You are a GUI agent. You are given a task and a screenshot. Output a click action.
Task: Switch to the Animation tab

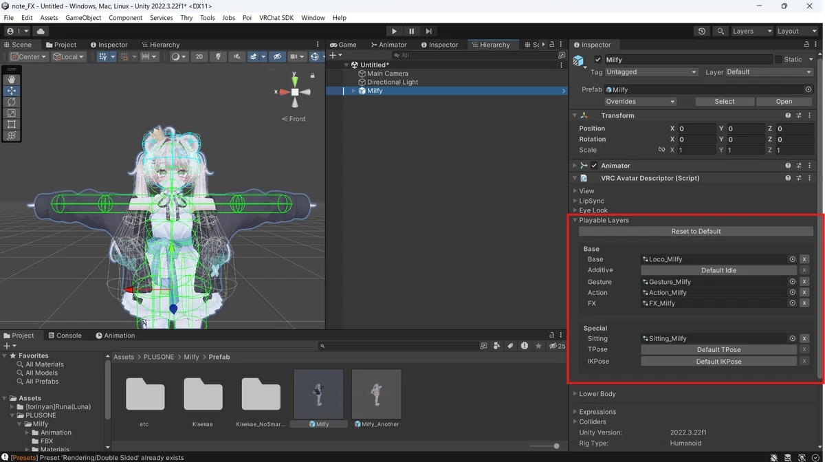pos(115,335)
